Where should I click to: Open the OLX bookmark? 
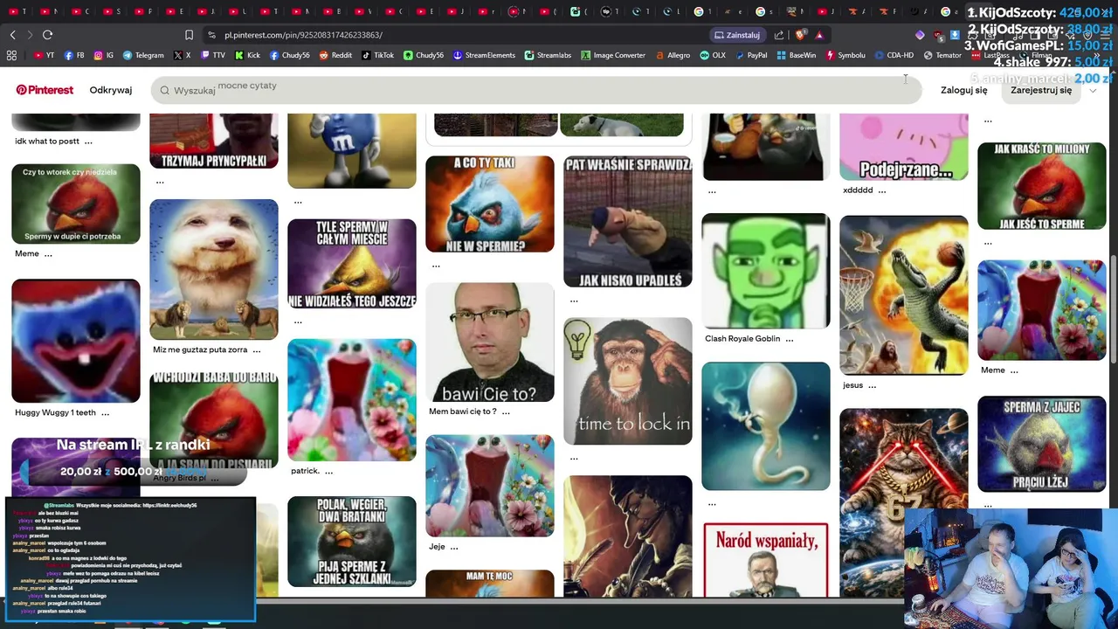point(713,55)
